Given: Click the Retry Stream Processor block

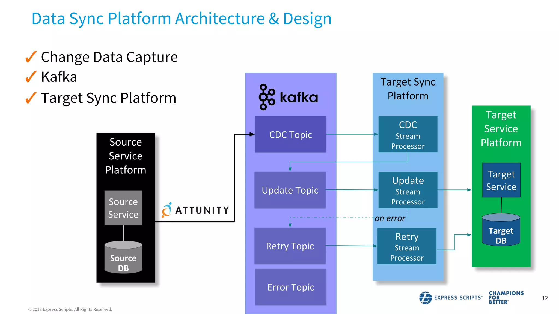Looking at the screenshot, I should [x=407, y=246].
